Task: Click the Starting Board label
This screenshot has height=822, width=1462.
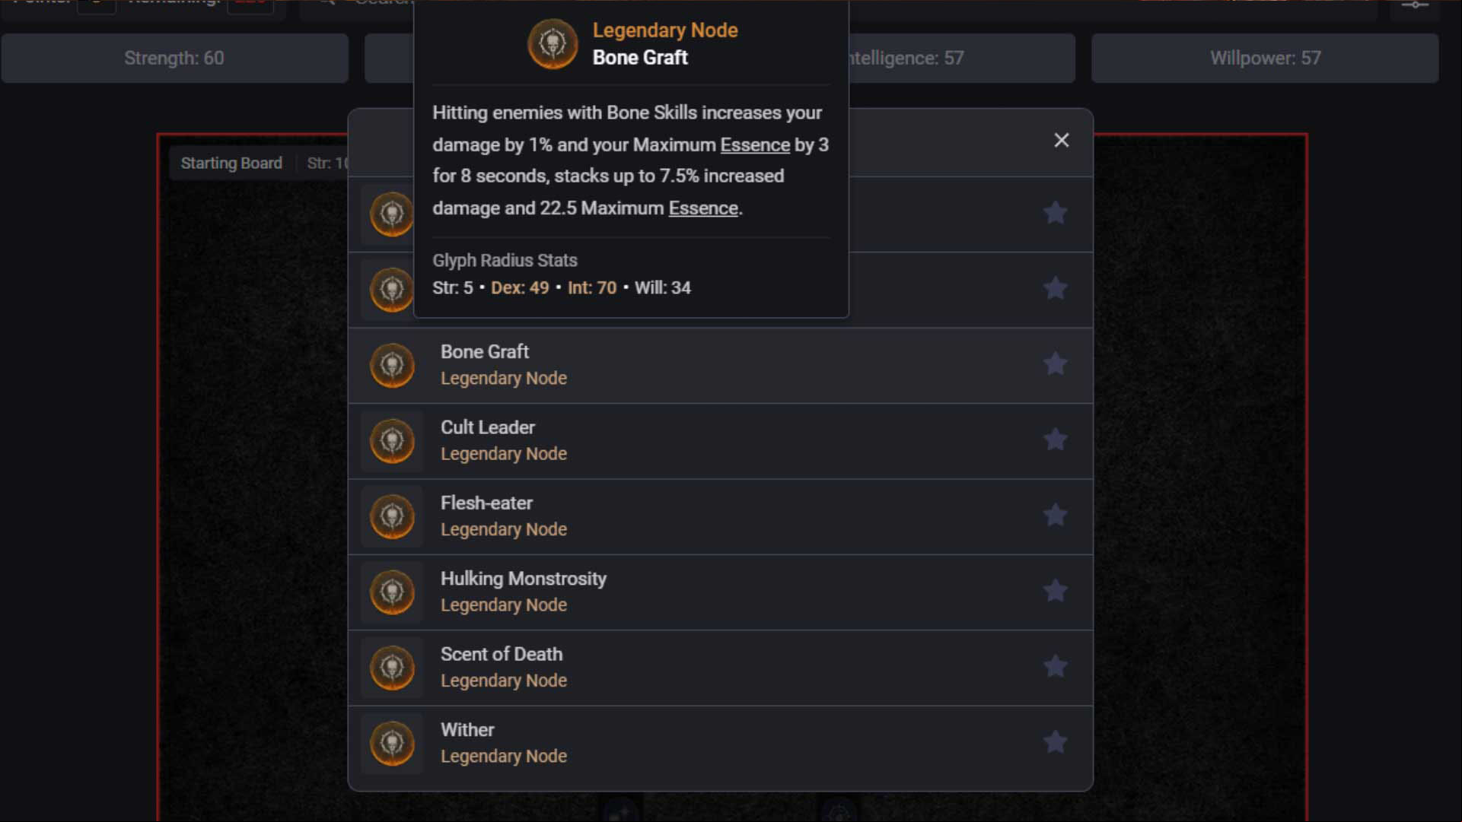Action: 231,163
